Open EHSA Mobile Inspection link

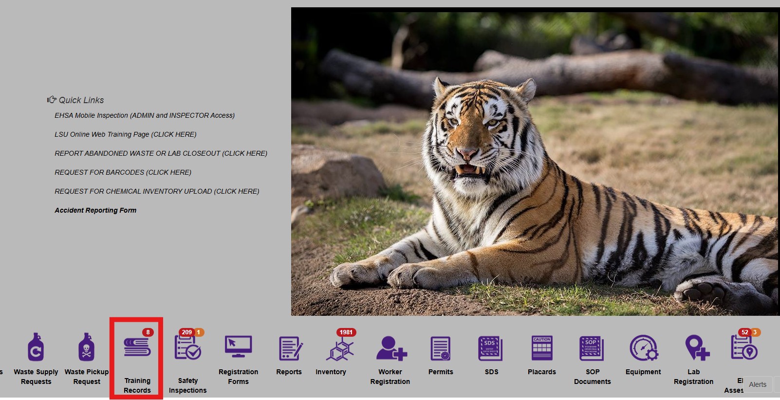point(145,115)
